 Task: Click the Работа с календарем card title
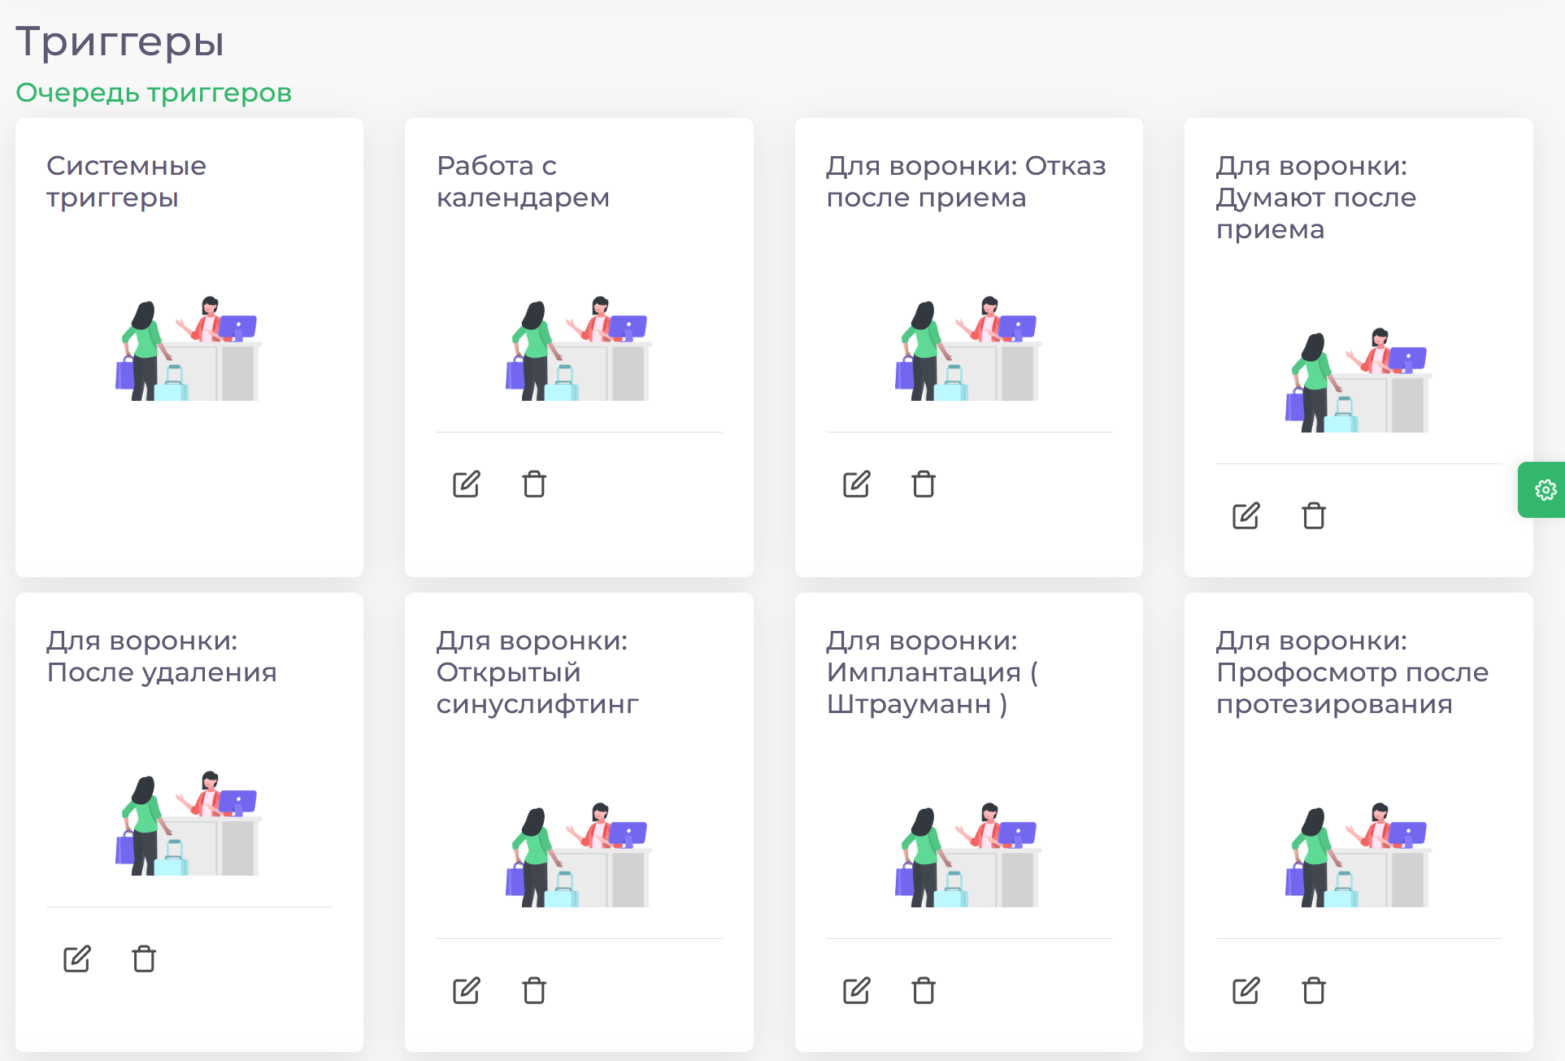click(523, 181)
